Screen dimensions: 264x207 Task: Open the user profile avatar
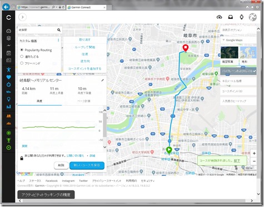pos(253,17)
